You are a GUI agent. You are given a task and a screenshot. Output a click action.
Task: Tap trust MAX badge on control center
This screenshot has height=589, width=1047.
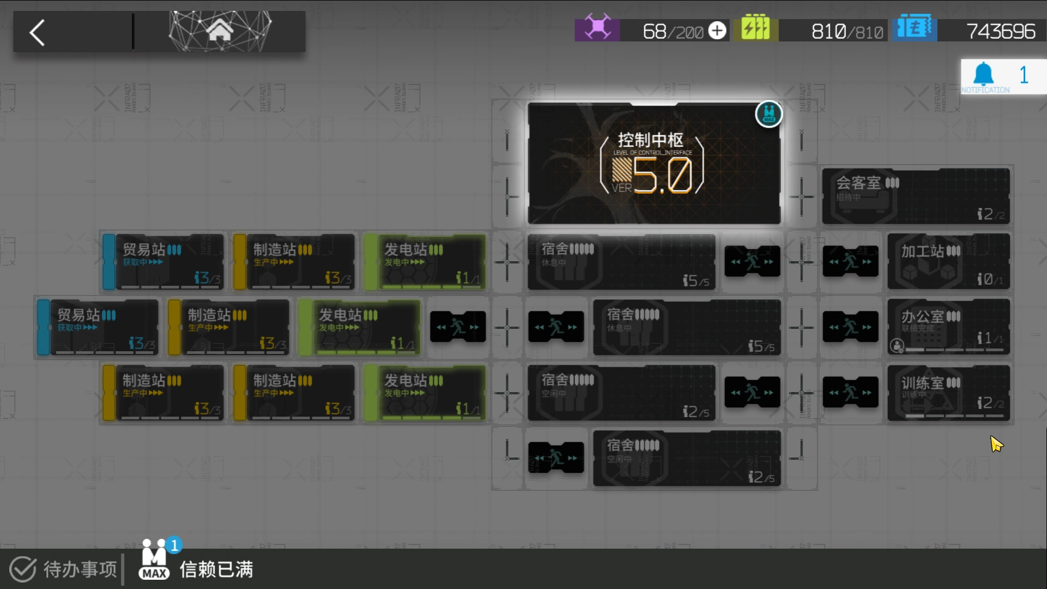point(768,114)
